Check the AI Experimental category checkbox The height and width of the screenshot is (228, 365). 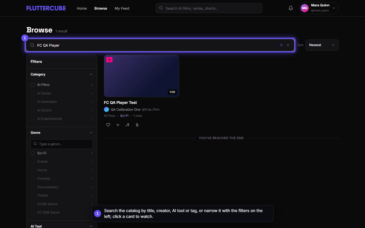[33, 119]
